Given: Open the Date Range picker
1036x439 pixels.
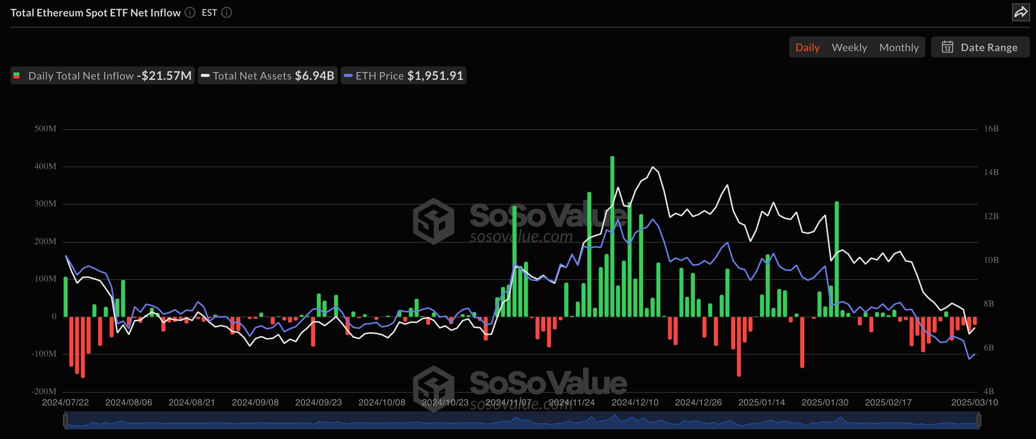Looking at the screenshot, I should [980, 47].
